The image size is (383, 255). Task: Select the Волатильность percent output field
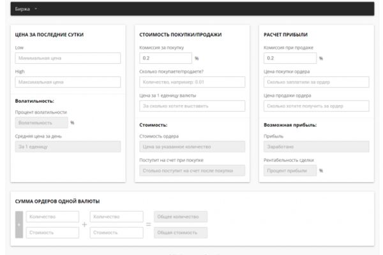tap(41, 122)
